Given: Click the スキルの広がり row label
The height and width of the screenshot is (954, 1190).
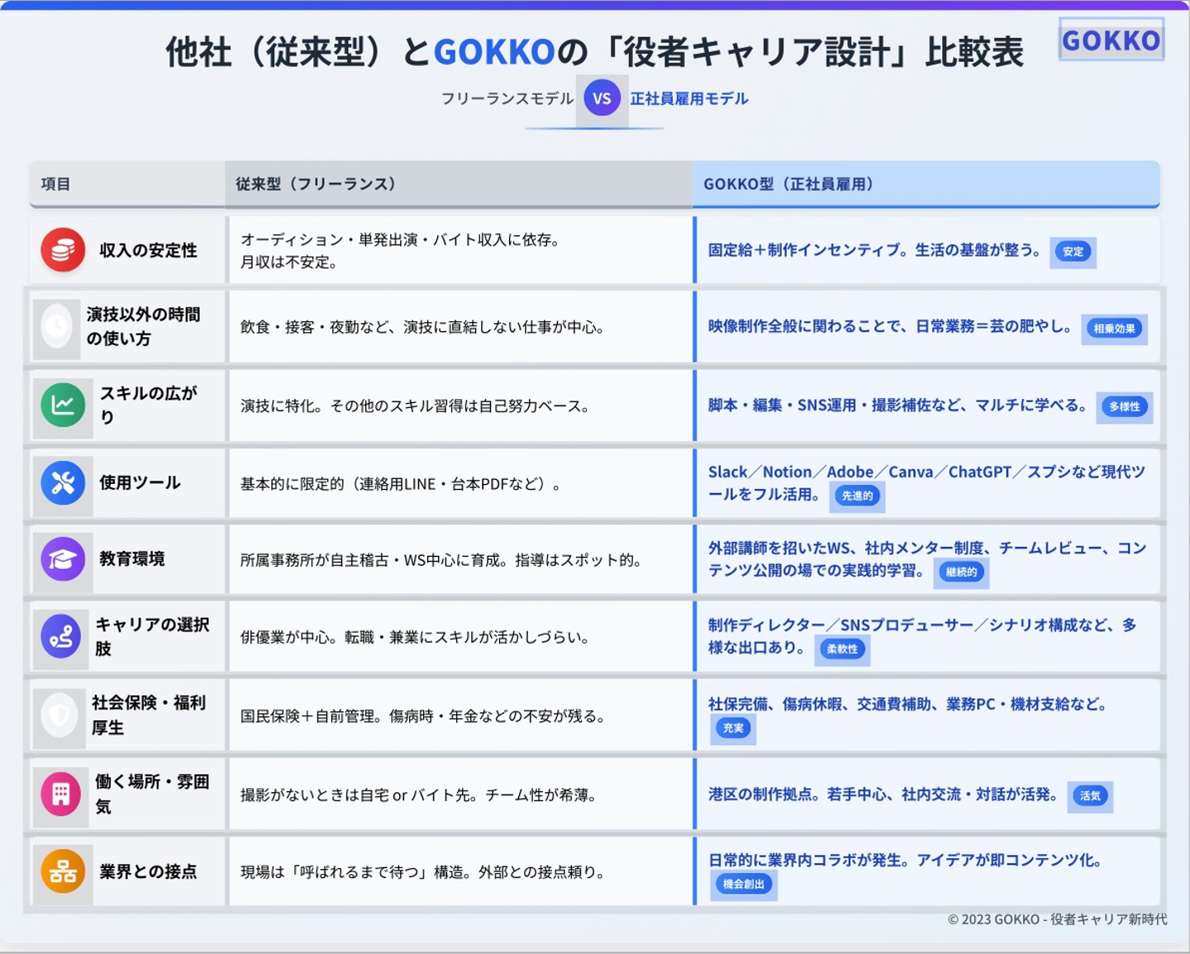Looking at the screenshot, I should (149, 405).
